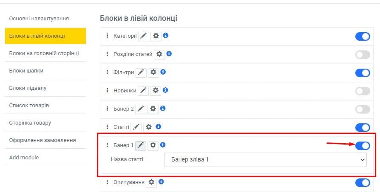Open gear settings for Банер 2
The width and height of the screenshot is (380, 192).
click(153, 109)
